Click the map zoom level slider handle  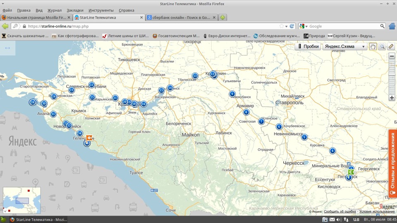pos(392,74)
